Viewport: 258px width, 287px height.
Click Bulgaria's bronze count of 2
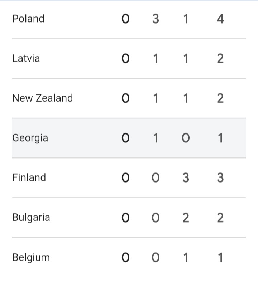(185, 218)
